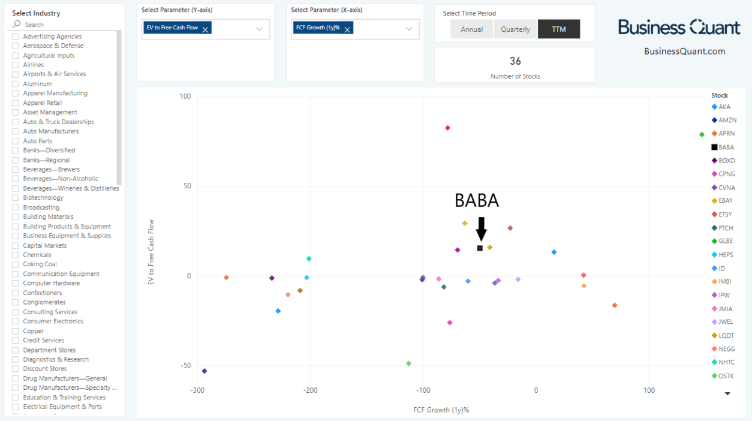Tick the Consumer Electronics checkbox
The image size is (752, 421).
pos(16,321)
